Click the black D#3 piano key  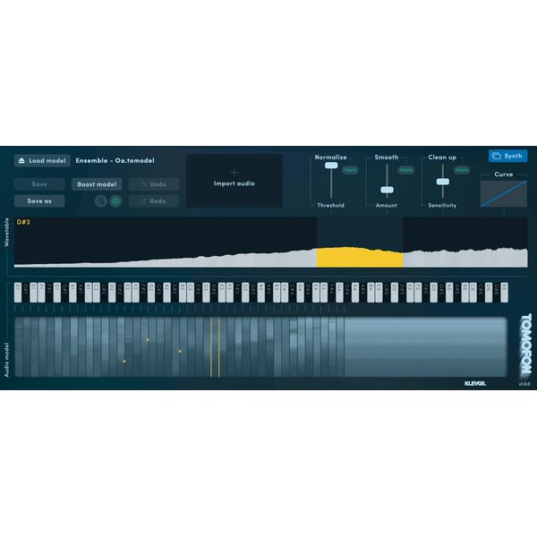214,293
